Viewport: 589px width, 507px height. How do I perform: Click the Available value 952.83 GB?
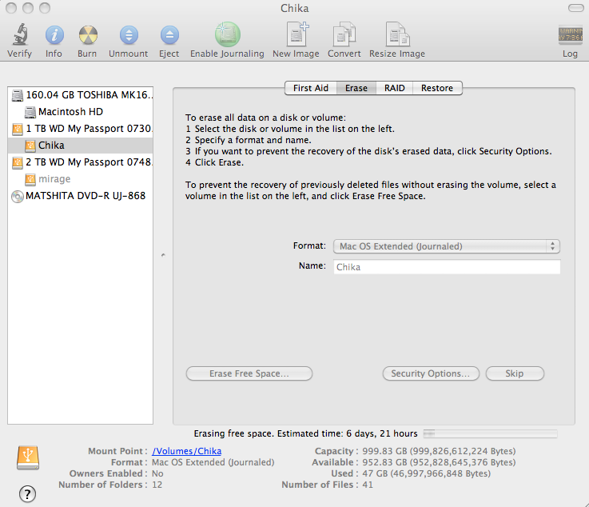tap(439, 462)
